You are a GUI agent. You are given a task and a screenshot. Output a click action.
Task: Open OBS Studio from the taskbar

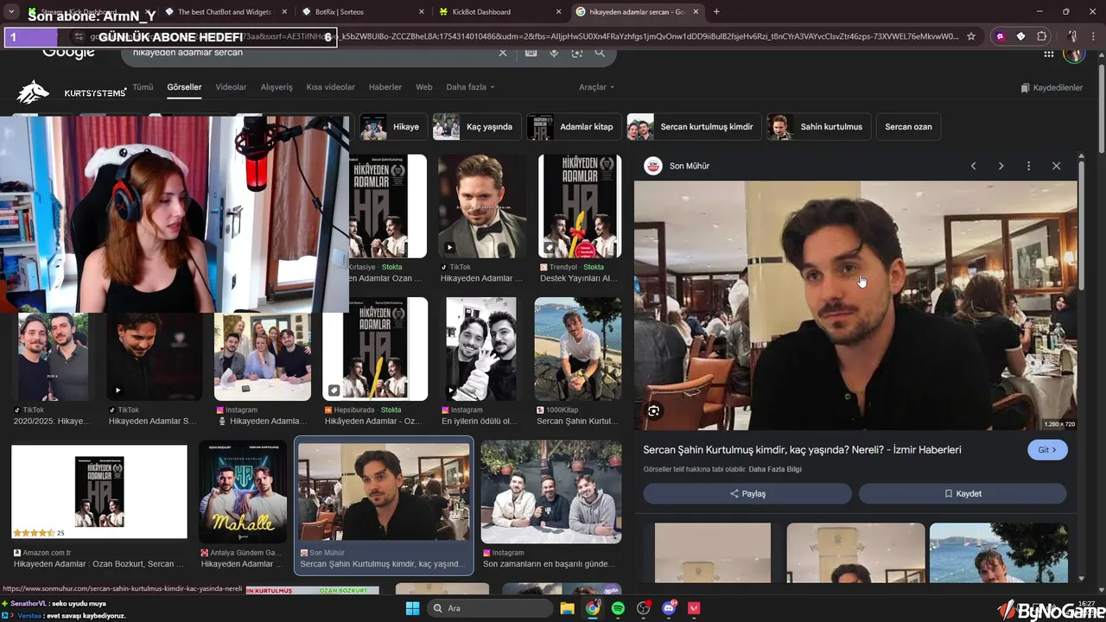644,608
